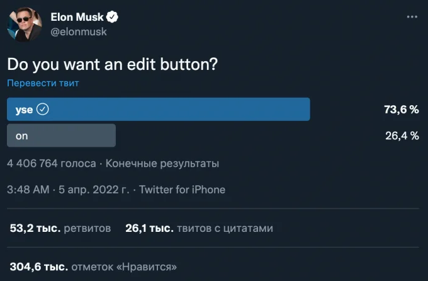
Task: Open the Twitter for iPhone source link
Action: pyautogui.click(x=183, y=190)
